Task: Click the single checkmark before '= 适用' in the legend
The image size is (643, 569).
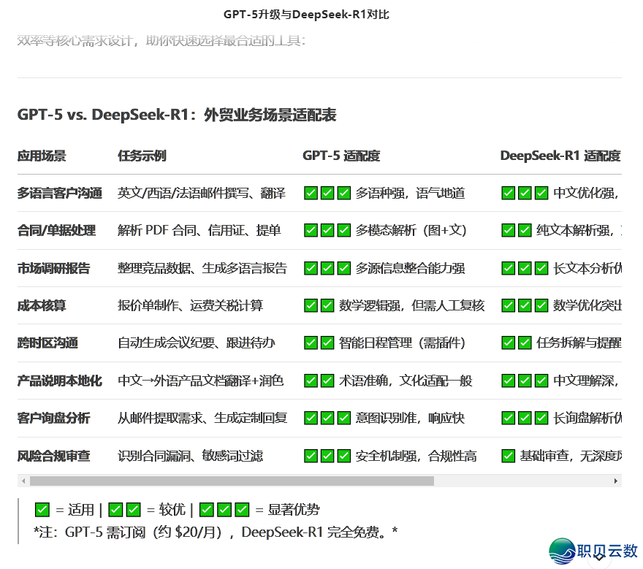Action: [42, 510]
